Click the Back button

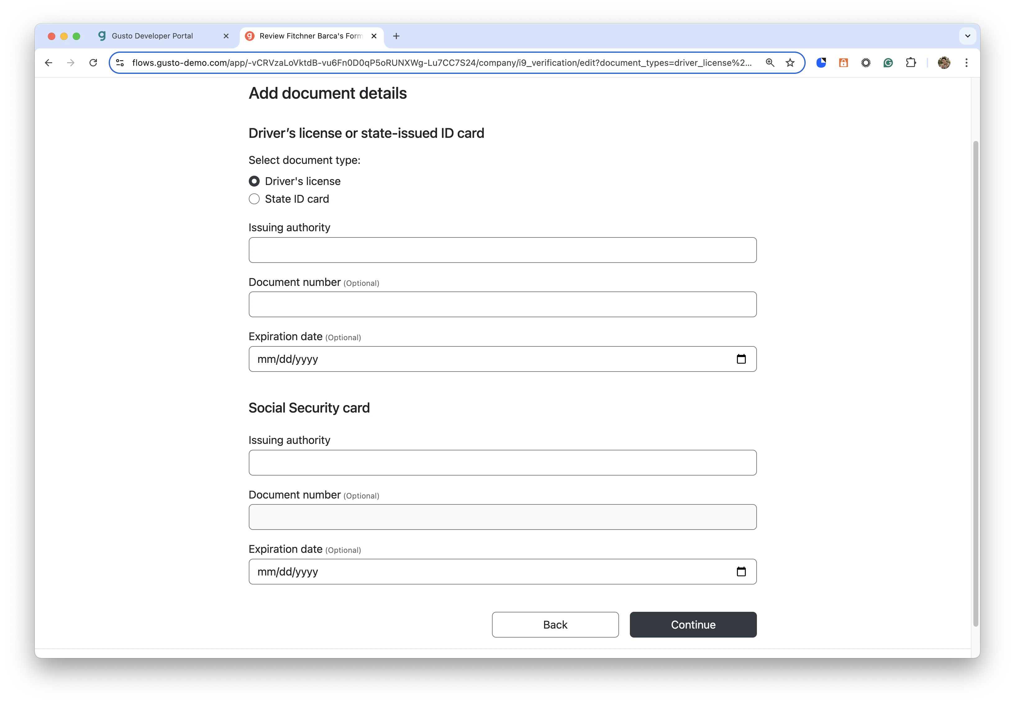point(555,625)
